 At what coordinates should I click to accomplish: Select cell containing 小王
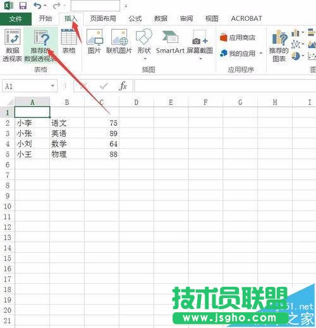(x=32, y=154)
